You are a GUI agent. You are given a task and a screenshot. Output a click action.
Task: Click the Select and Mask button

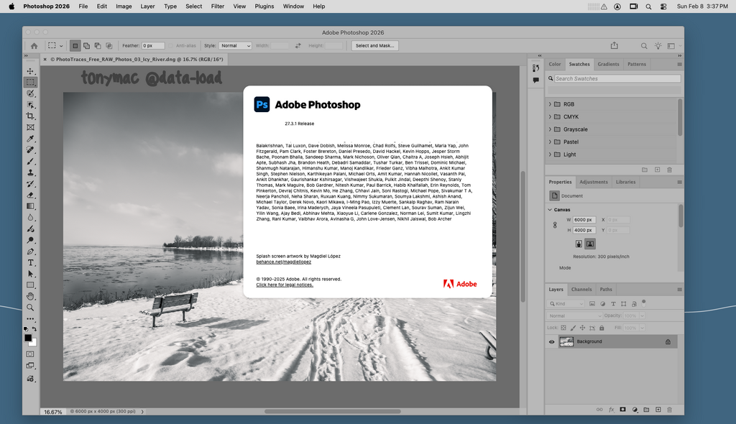coord(374,46)
